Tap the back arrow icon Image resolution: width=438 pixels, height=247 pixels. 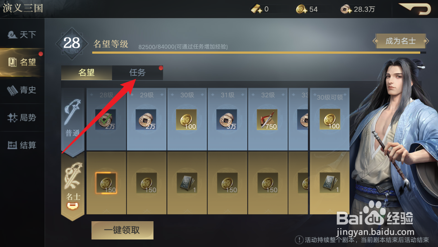415,9
